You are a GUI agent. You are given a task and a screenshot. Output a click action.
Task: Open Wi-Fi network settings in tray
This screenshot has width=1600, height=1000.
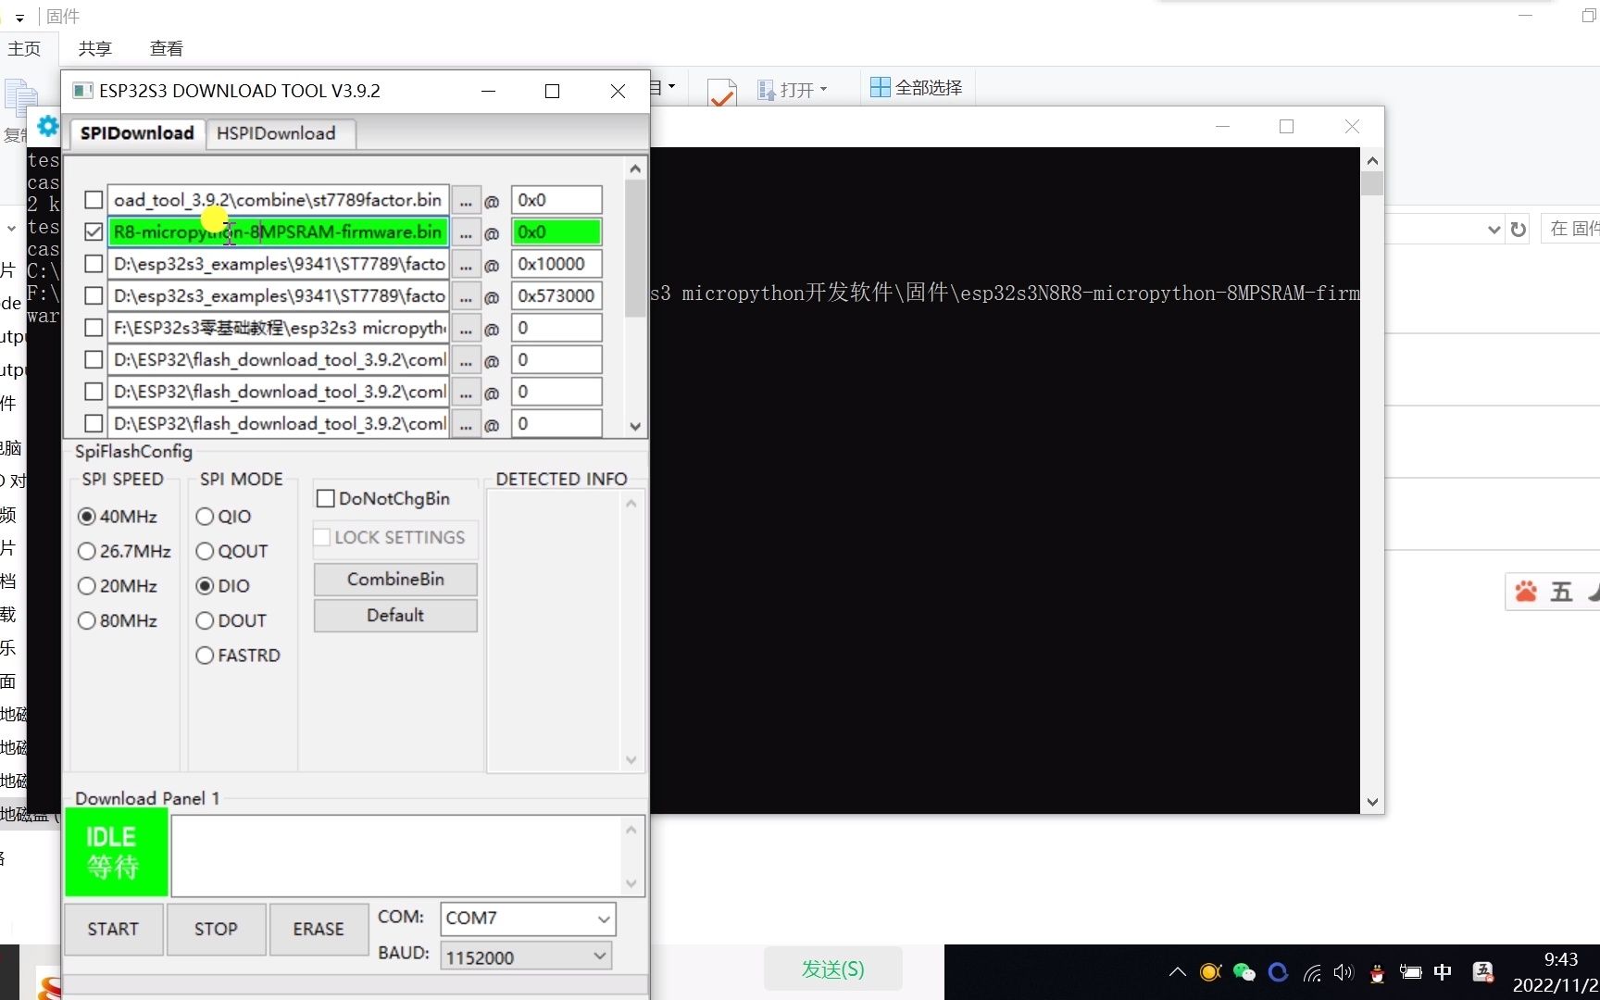click(x=1312, y=973)
